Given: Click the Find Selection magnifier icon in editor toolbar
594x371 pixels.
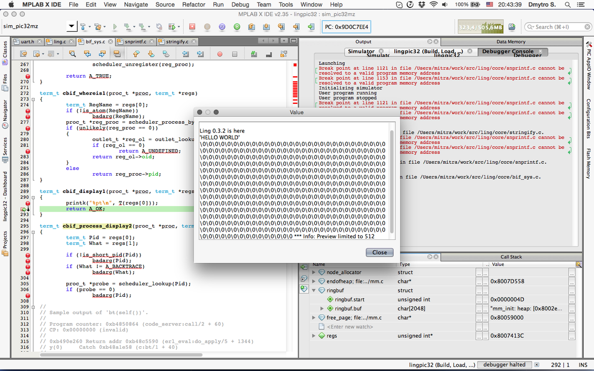Looking at the screenshot, I should pos(73,54).
